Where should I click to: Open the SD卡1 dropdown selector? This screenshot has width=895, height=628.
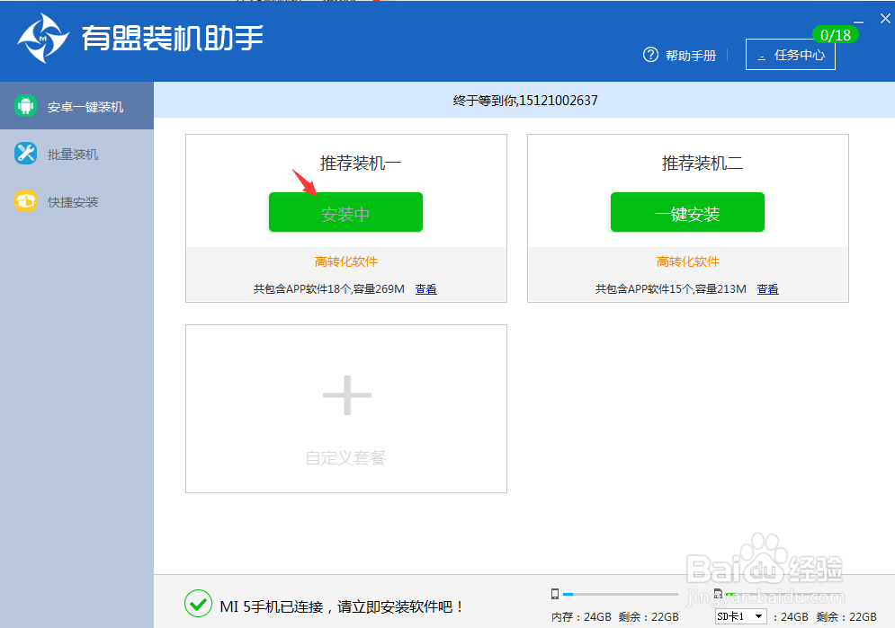tap(739, 616)
